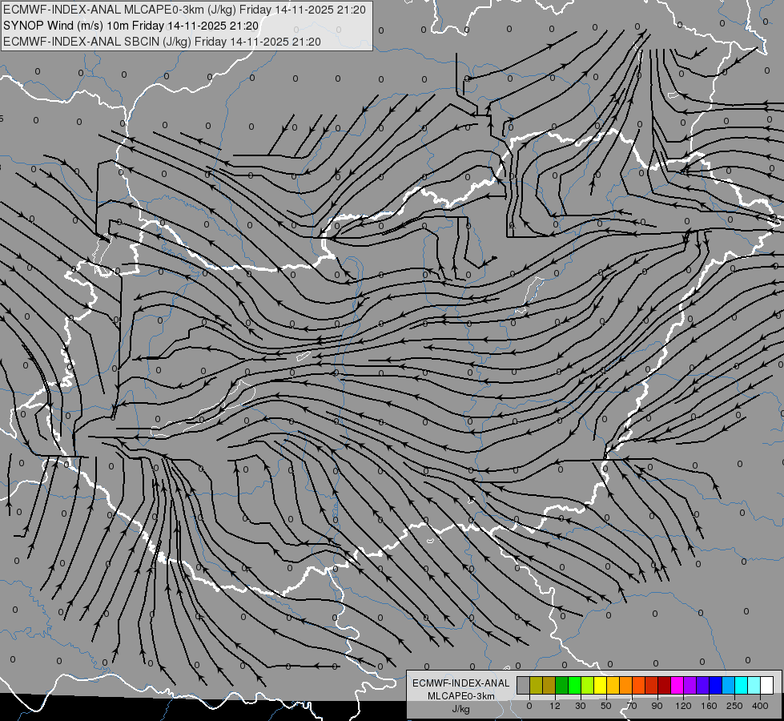Viewport: 784px width, 721px height.
Task: Select the gray swatch in the MLCAPE legend
Action: (x=523, y=686)
